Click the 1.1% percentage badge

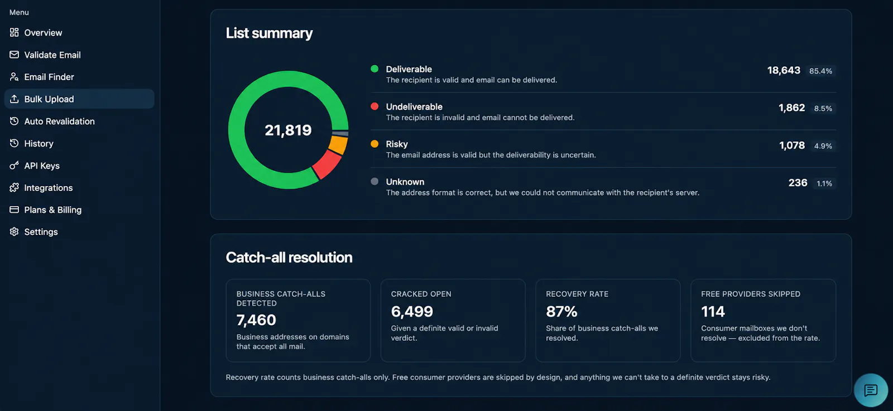[x=824, y=183]
